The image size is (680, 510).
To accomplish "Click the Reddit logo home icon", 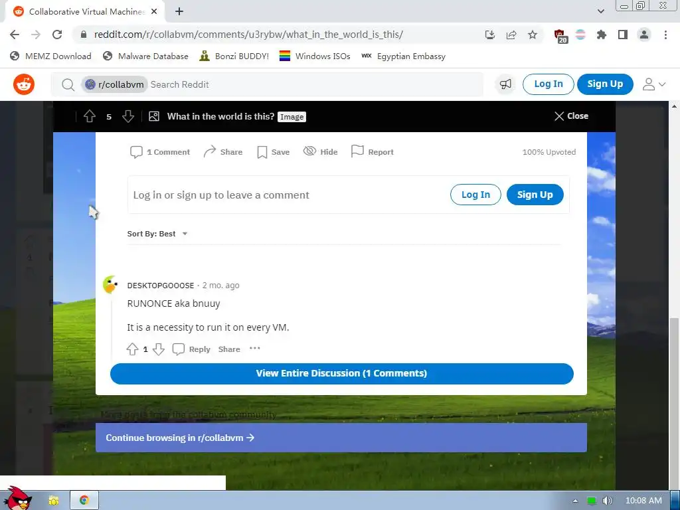I will 23,84.
